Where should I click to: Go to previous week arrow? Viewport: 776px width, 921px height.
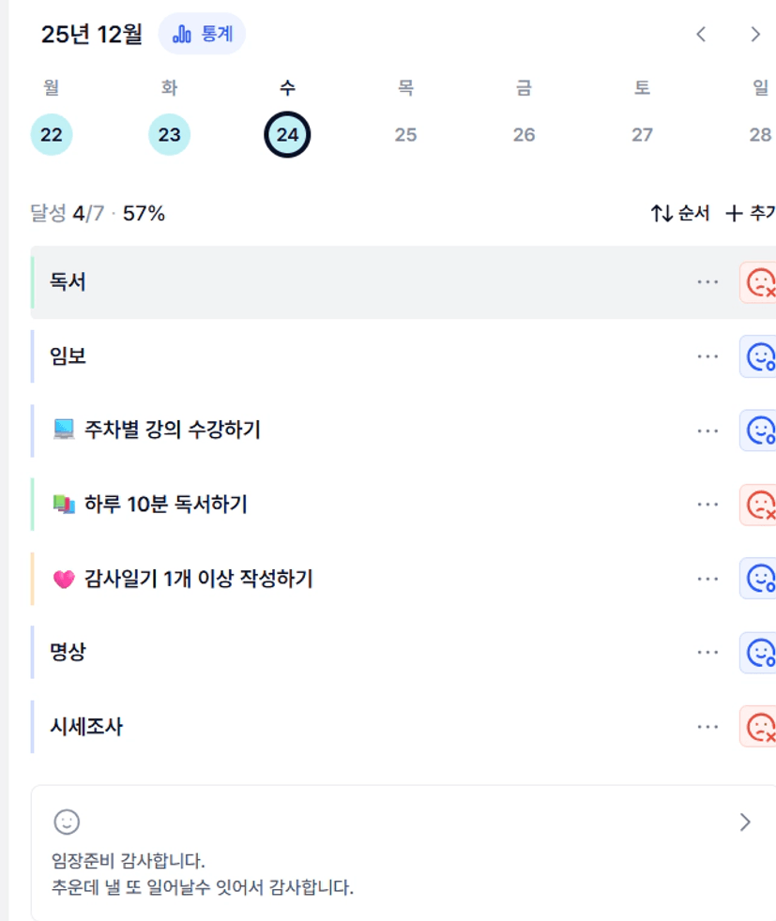point(701,35)
